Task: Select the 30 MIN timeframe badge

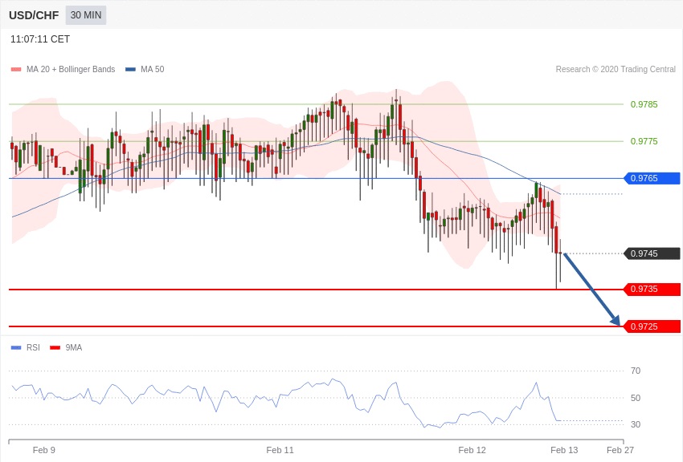Action: 86,15
